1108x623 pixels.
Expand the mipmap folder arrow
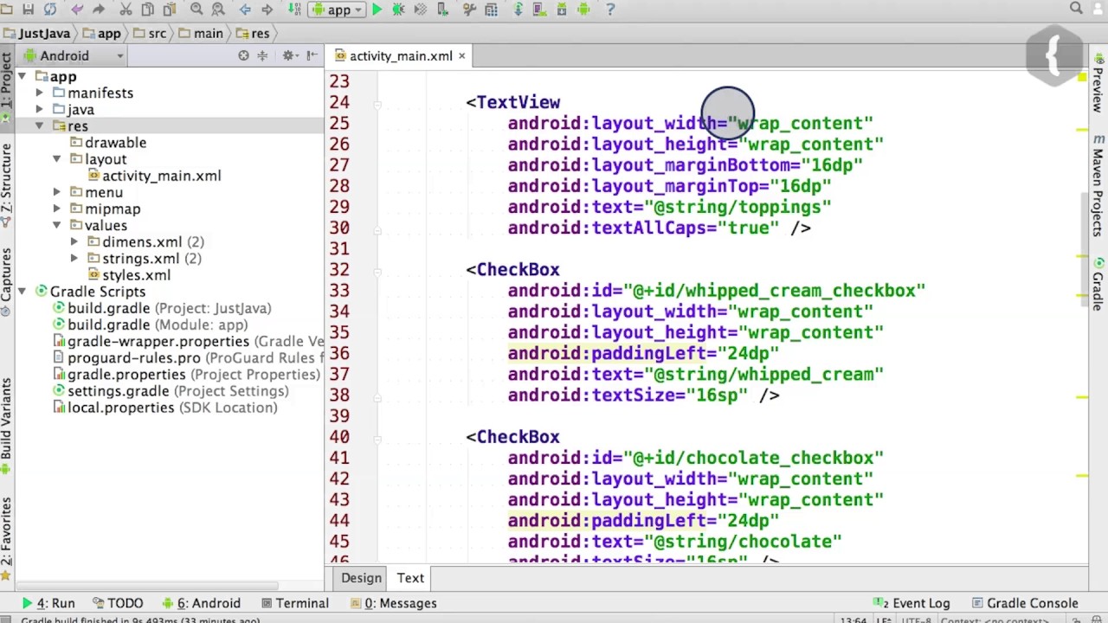tap(57, 209)
